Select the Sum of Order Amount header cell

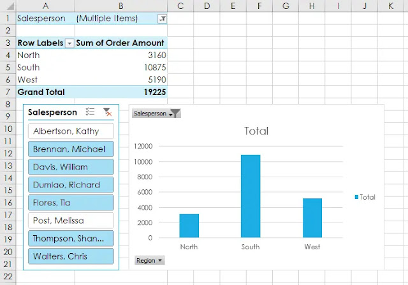click(121, 43)
